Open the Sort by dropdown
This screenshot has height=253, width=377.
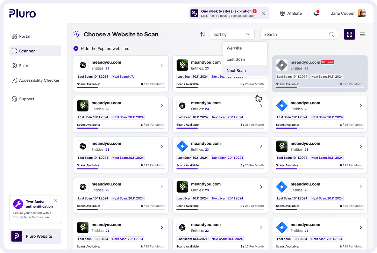[232, 34]
